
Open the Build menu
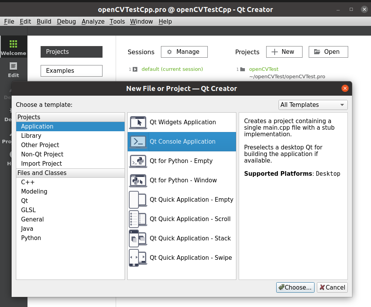pos(44,22)
